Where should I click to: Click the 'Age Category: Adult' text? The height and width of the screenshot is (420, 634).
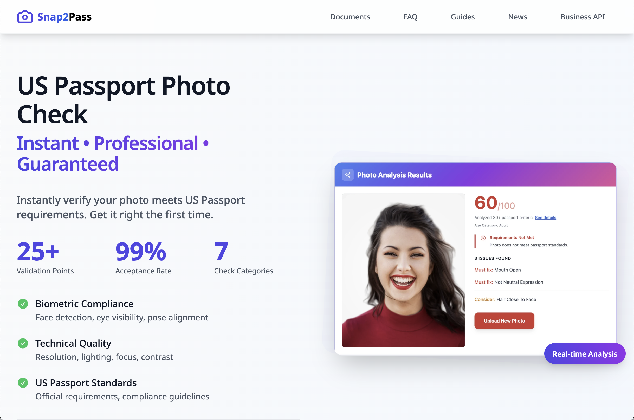point(491,225)
